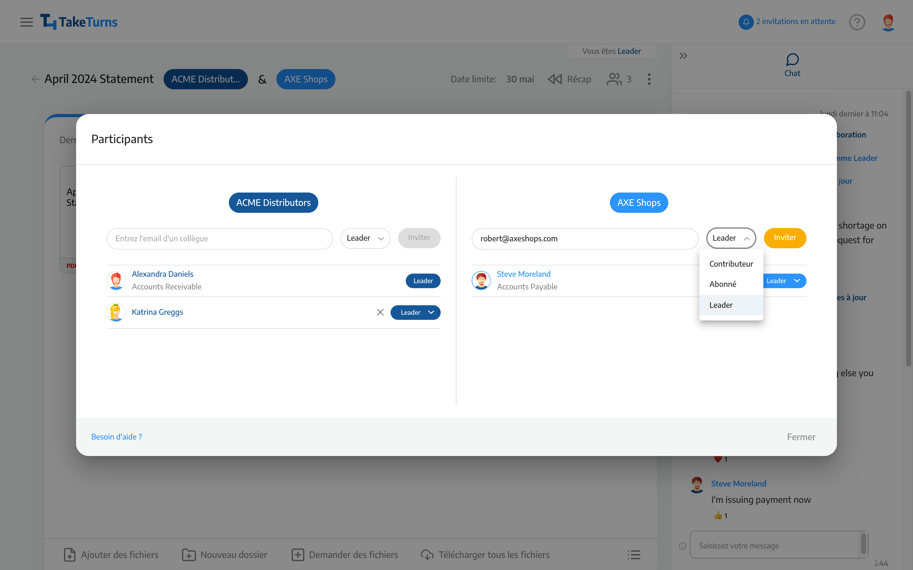Open emoji picker in chat

683,546
